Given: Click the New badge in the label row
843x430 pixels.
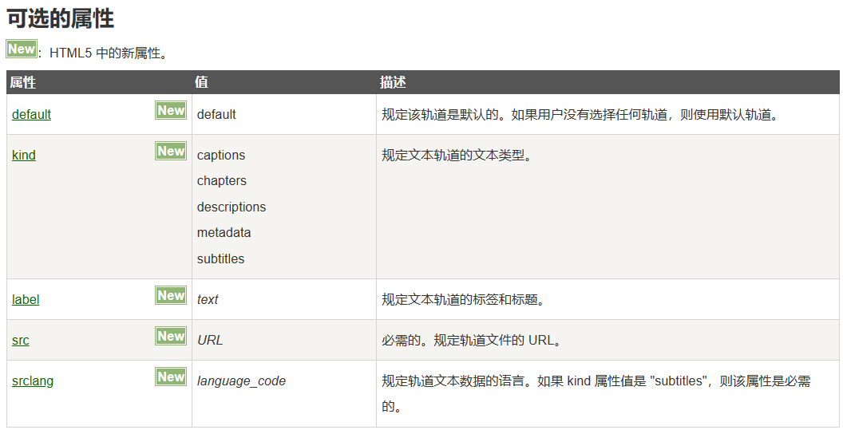Looking at the screenshot, I should coord(171,296).
